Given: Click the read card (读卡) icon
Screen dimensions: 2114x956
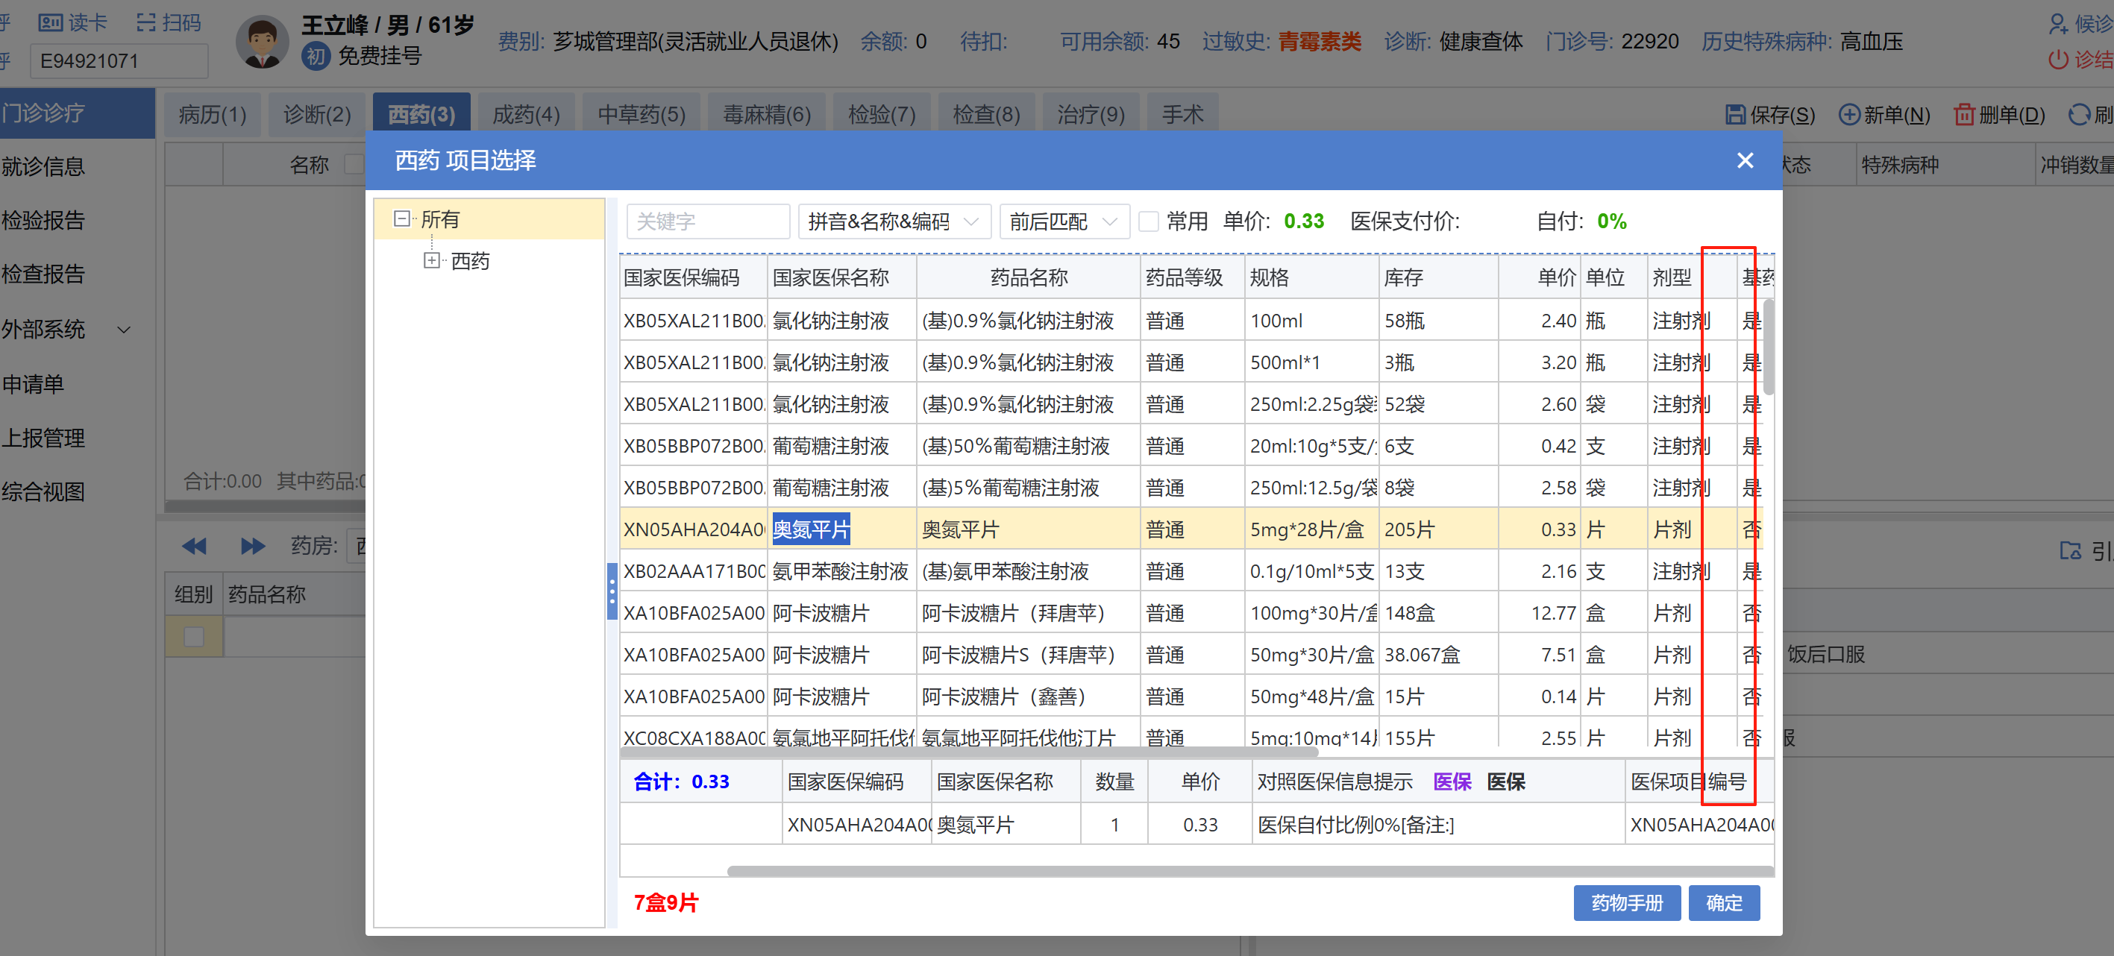Looking at the screenshot, I should point(50,22).
